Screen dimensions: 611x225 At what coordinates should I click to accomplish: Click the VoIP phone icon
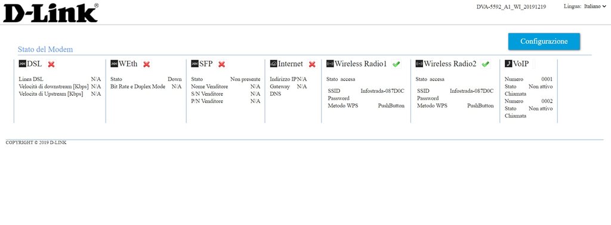[x=508, y=64]
